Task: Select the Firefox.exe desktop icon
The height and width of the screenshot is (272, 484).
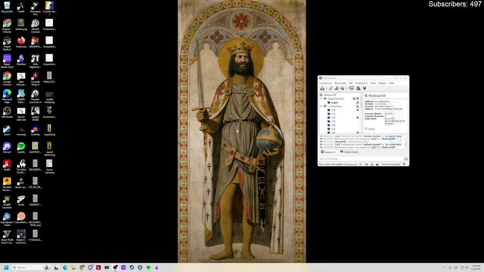Action: click(21, 42)
